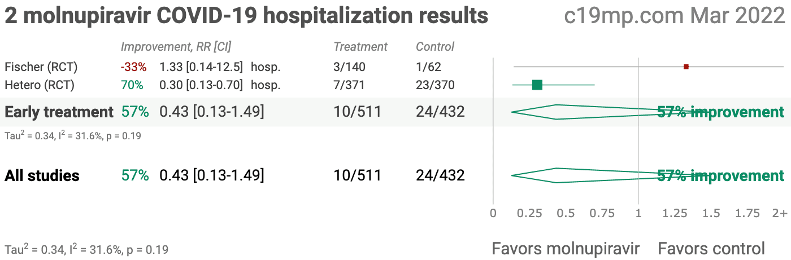791x260 pixels.
Task: Click the Hetero (RCT) study name
Action: pos(40,85)
